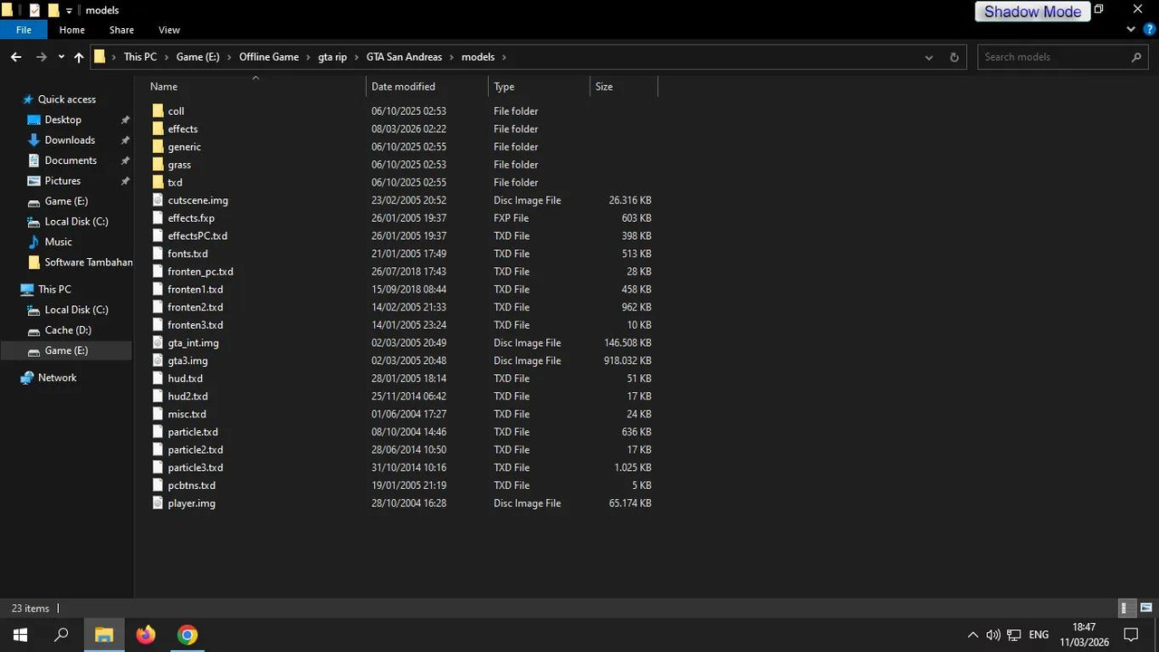1159x652 pixels.
Task: Unpin Desktop from Quick access
Action: point(125,120)
